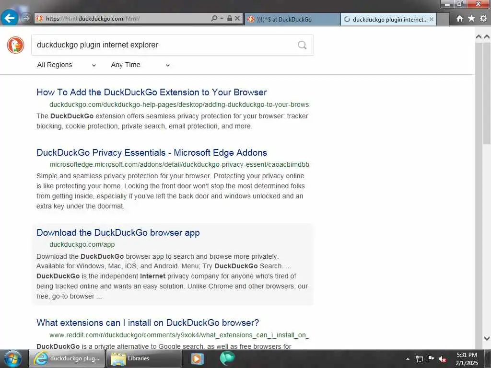Open the network tray icon
This screenshot has height=368, width=491.
419,359
